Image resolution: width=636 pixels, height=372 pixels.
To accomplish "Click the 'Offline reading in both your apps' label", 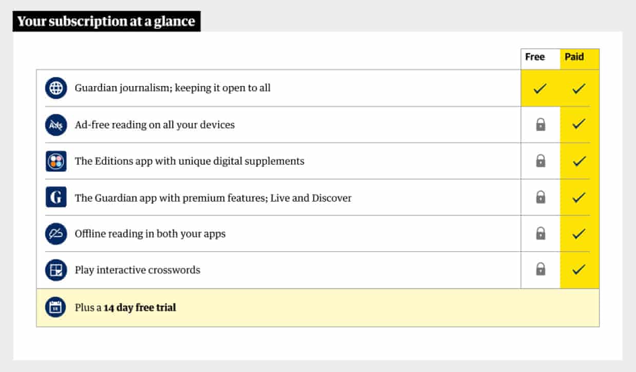I will [150, 234].
